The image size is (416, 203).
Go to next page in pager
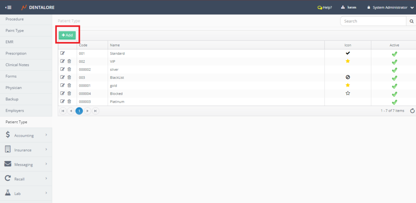tap(87, 111)
